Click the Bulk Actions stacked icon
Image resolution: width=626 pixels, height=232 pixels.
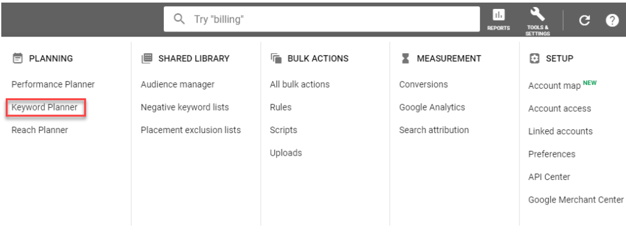coord(276,58)
